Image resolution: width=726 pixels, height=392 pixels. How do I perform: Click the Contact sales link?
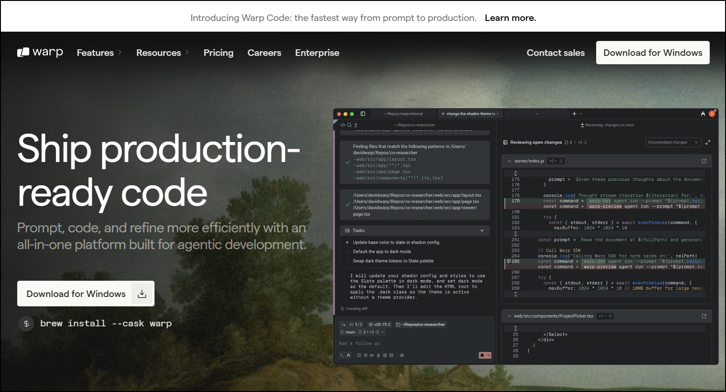(x=555, y=53)
